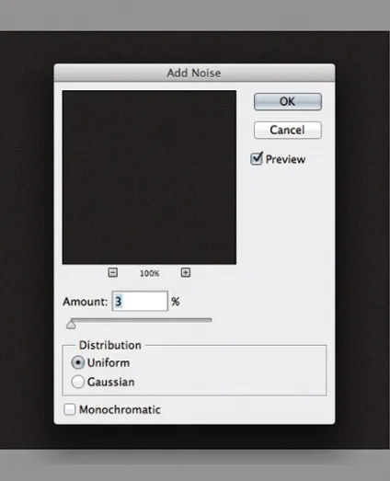390x481 pixels.
Task: Click the Add Noise title bar
Action: click(x=194, y=73)
